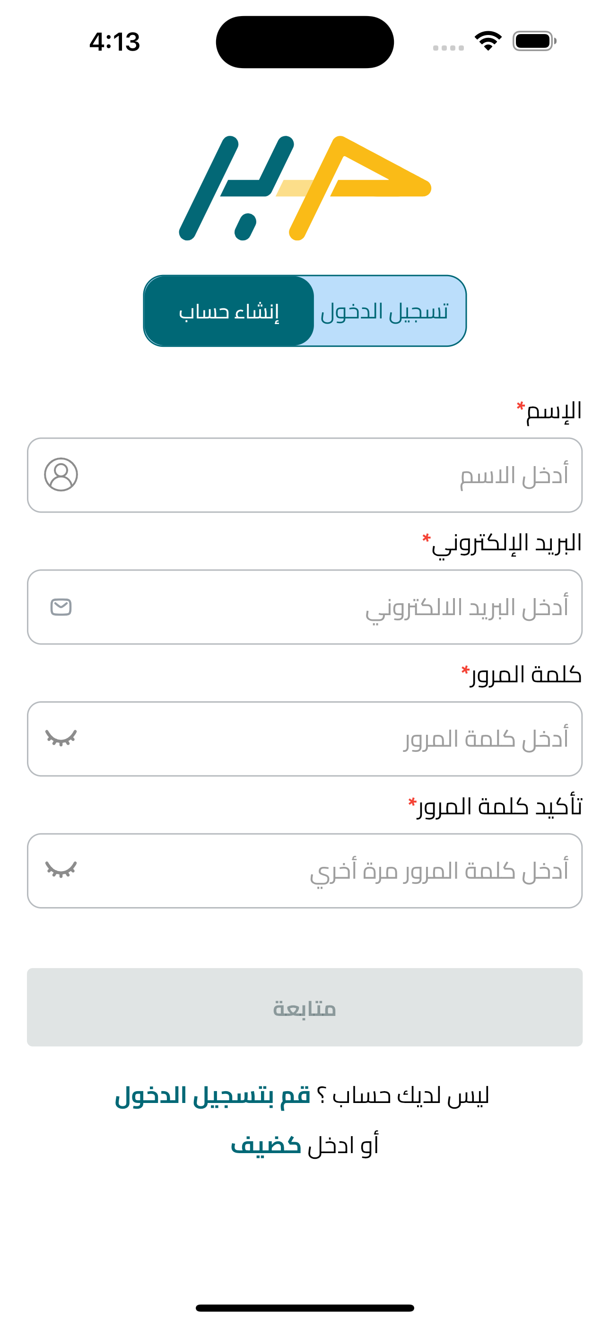Click the envelope icon in email field
Viewport: 610px width, 1323px height.
point(61,607)
